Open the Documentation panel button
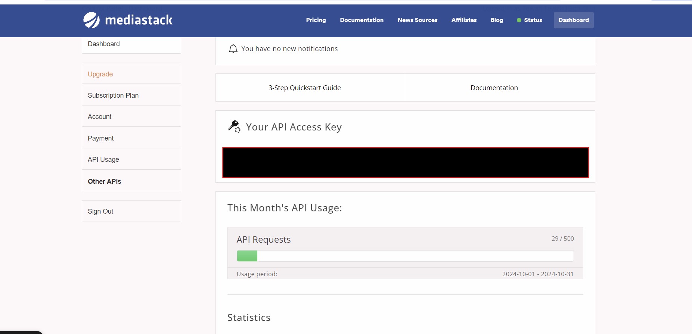692x334 pixels. click(500, 88)
